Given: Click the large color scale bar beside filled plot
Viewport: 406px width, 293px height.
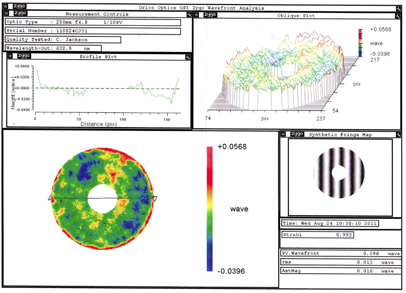Looking at the screenshot, I should pyautogui.click(x=210, y=209).
